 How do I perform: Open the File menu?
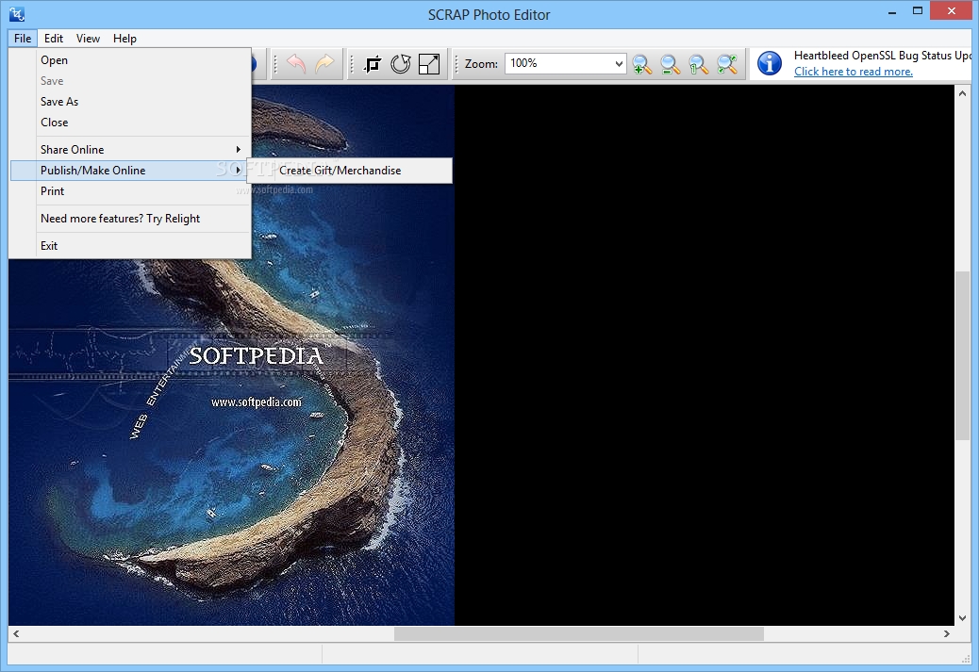tap(23, 38)
